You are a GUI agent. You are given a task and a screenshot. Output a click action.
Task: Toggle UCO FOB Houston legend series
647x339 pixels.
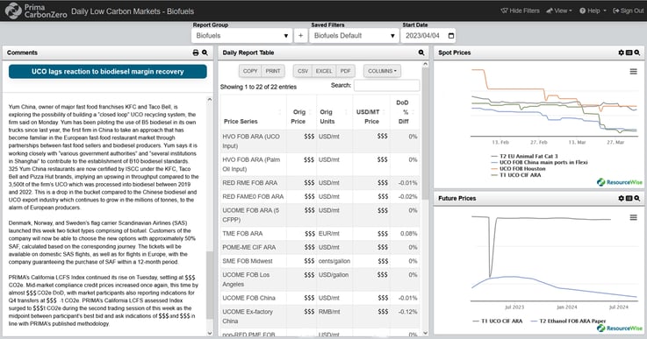coord(518,168)
